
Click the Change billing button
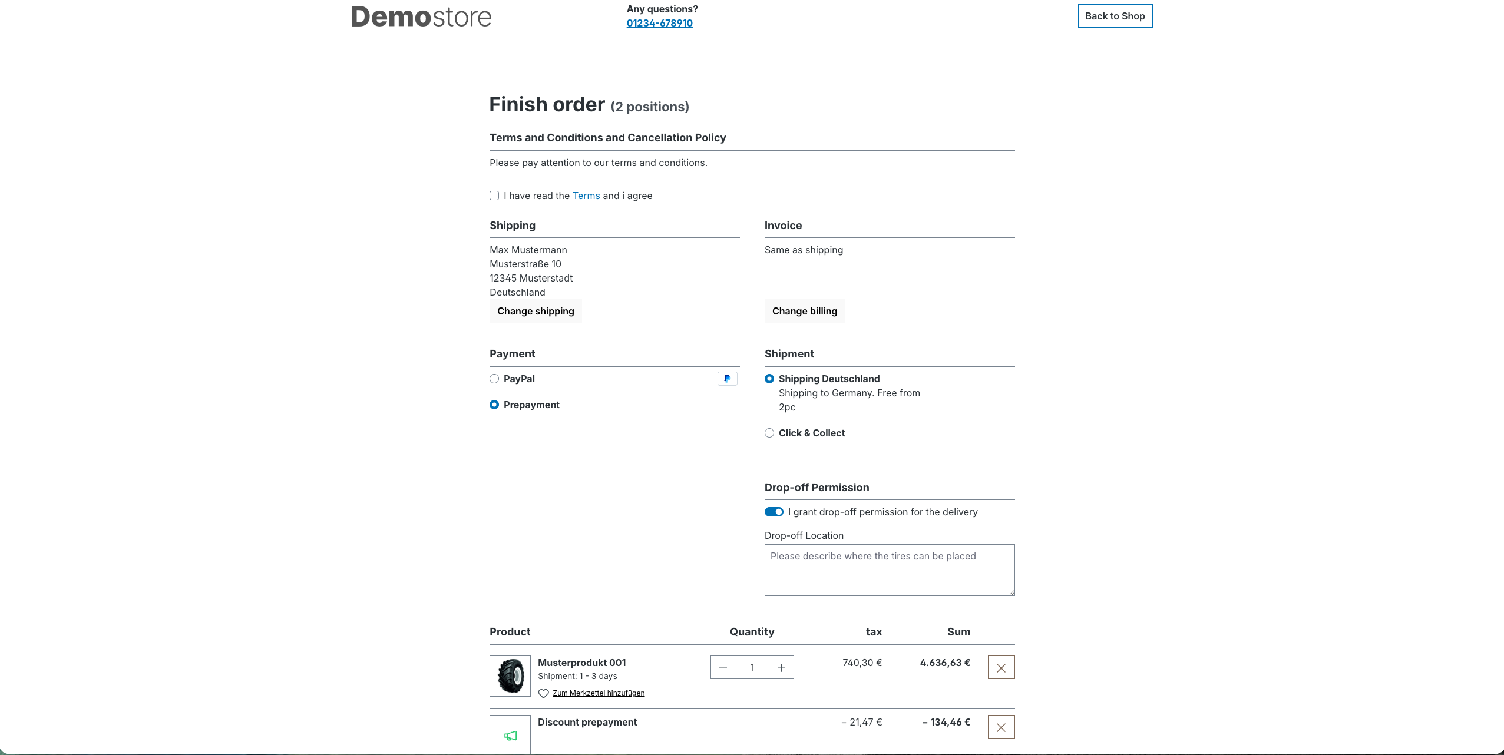(804, 311)
